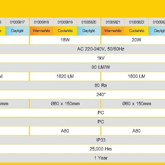Click product code 01005819
This screenshot has height=165, width=165.
pos(65,22)
